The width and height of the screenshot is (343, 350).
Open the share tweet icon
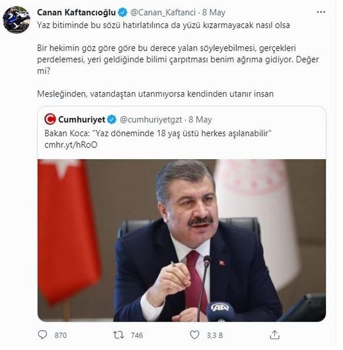pos(274,335)
